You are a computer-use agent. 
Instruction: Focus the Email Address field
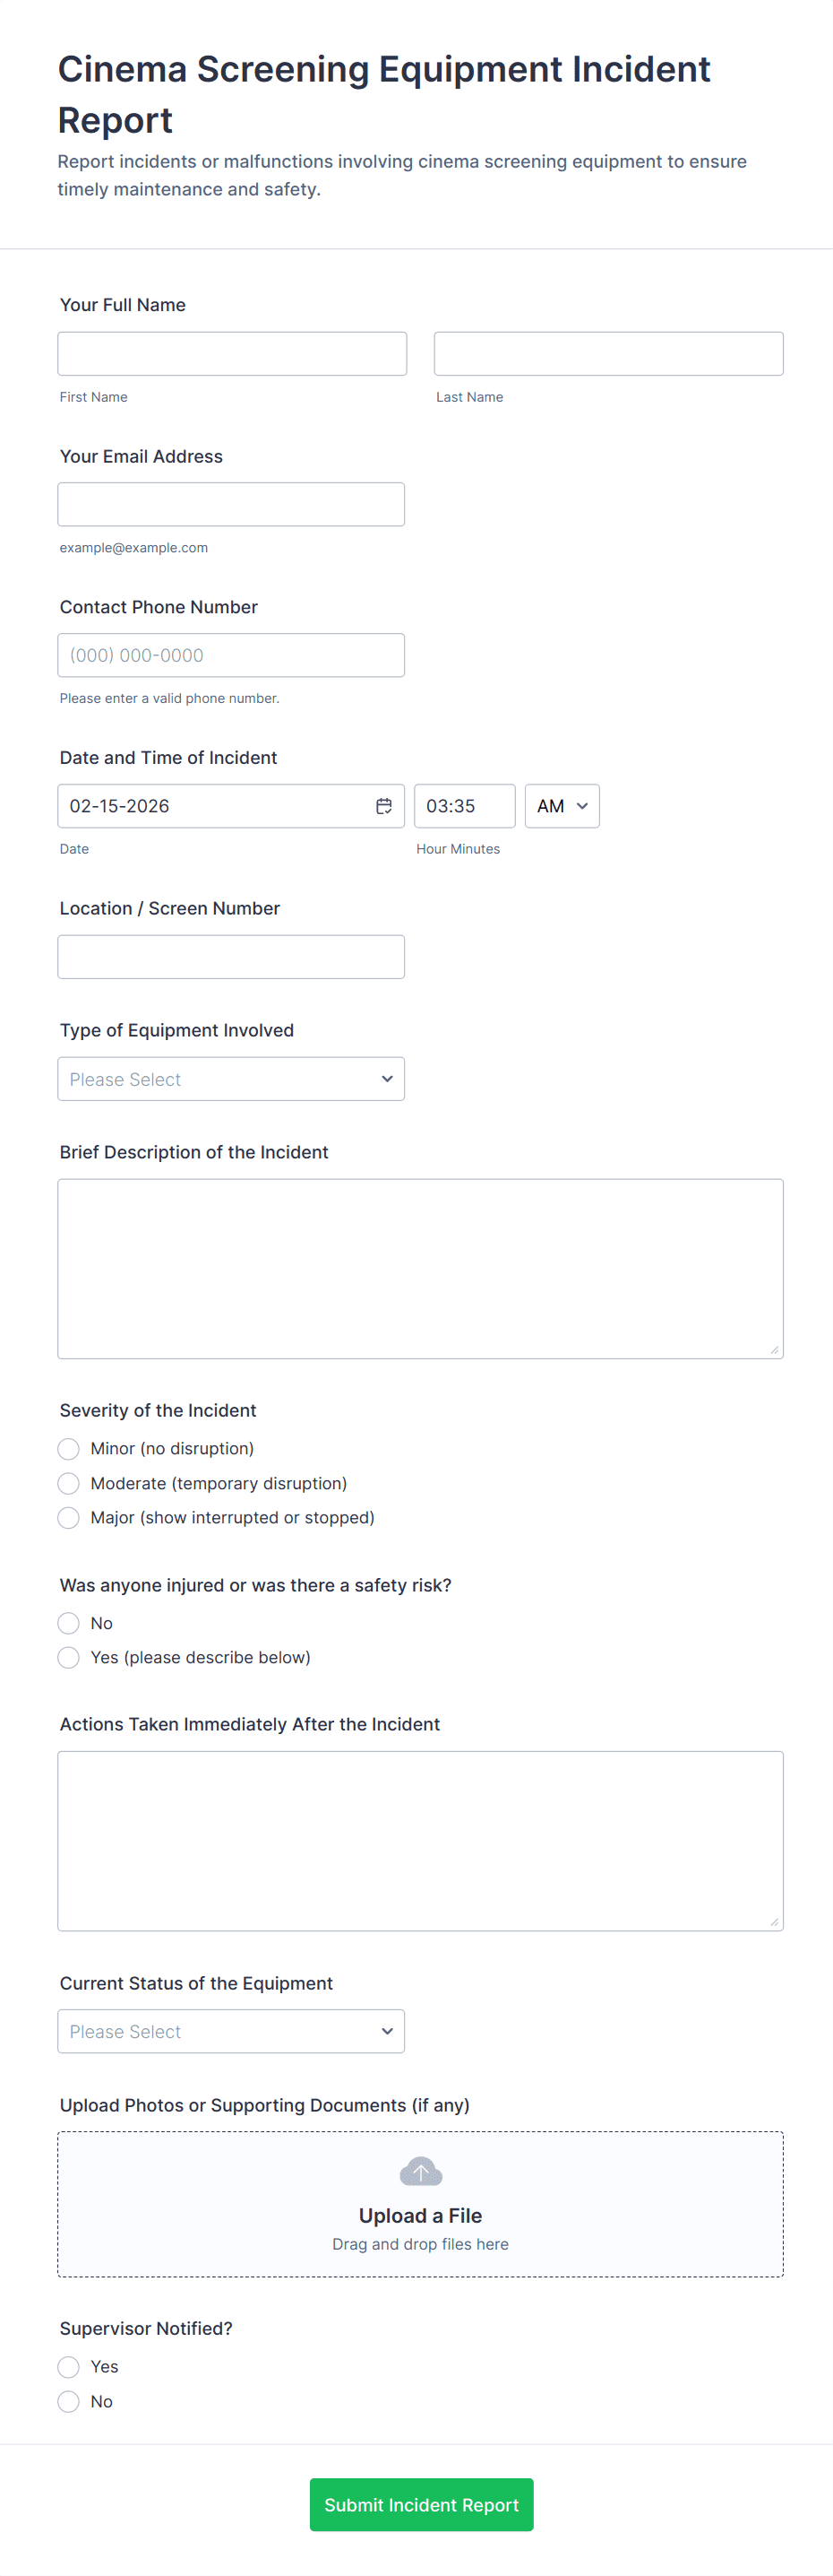(x=231, y=505)
